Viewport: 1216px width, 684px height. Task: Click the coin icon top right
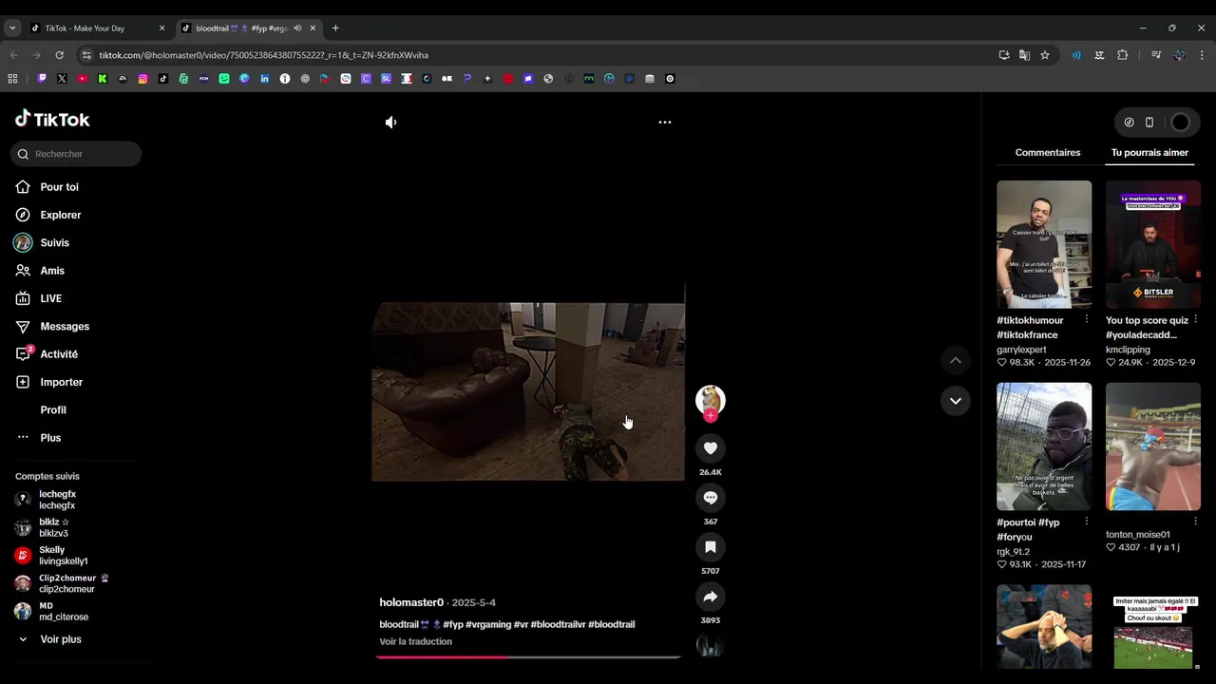(1129, 123)
